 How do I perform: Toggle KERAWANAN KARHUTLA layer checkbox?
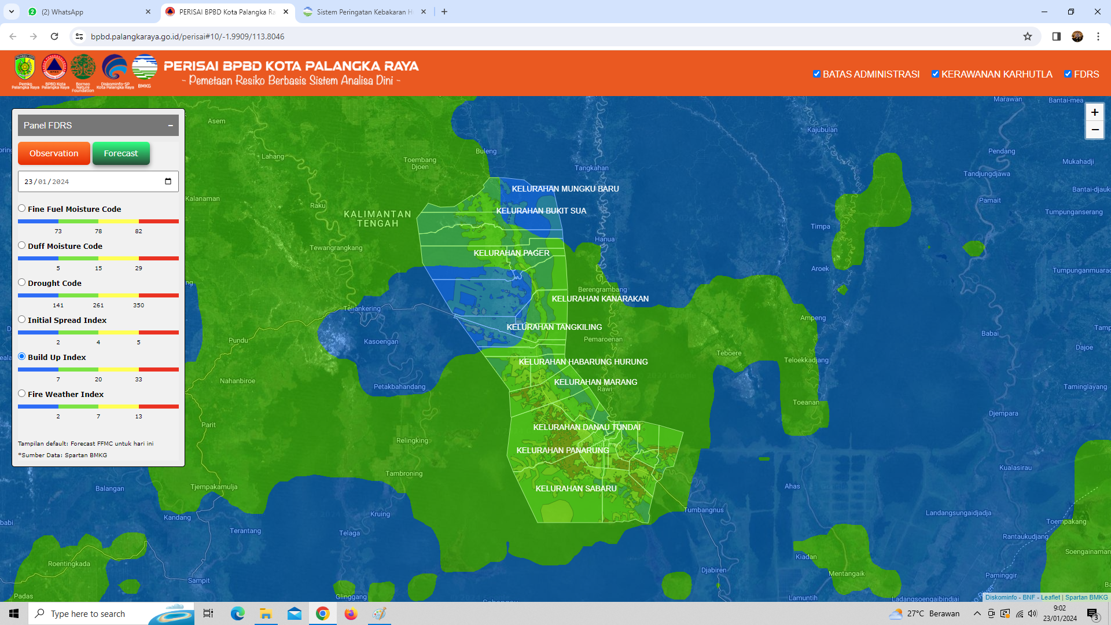(935, 74)
